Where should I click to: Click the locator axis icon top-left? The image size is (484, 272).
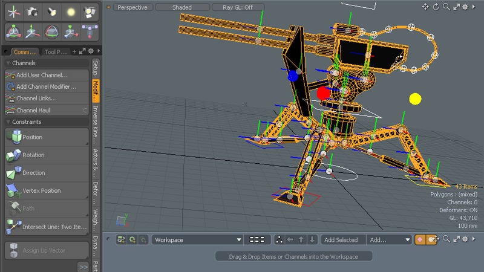point(14,11)
